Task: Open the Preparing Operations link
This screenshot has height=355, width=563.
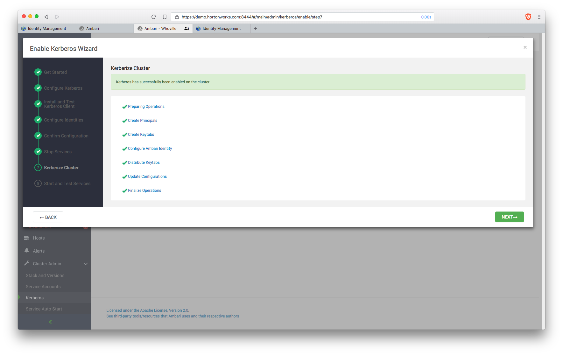Action: 146,107
